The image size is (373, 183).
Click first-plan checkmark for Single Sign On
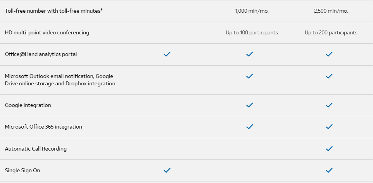point(167,170)
